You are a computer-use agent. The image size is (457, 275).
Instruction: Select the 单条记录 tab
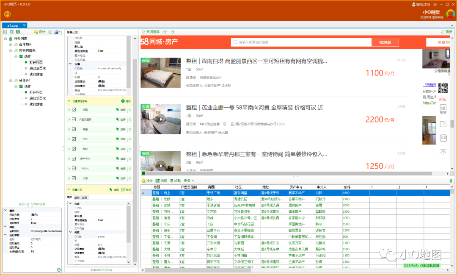click(73, 32)
